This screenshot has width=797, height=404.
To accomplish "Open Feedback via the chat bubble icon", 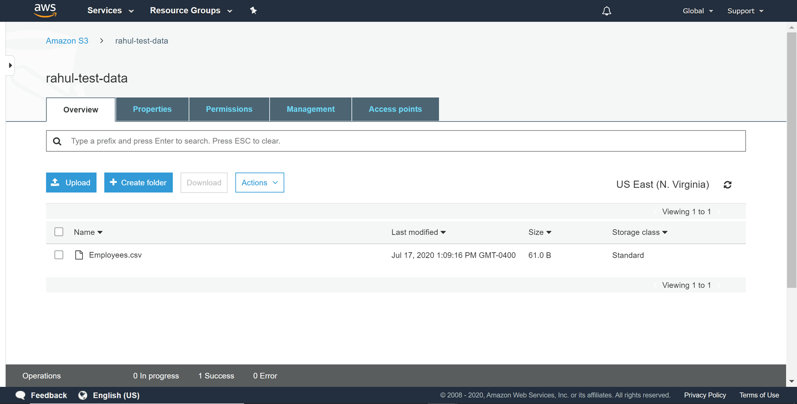I will (20, 395).
